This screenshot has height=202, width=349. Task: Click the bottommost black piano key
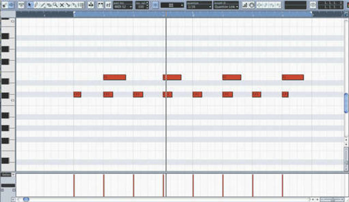tap(5, 161)
